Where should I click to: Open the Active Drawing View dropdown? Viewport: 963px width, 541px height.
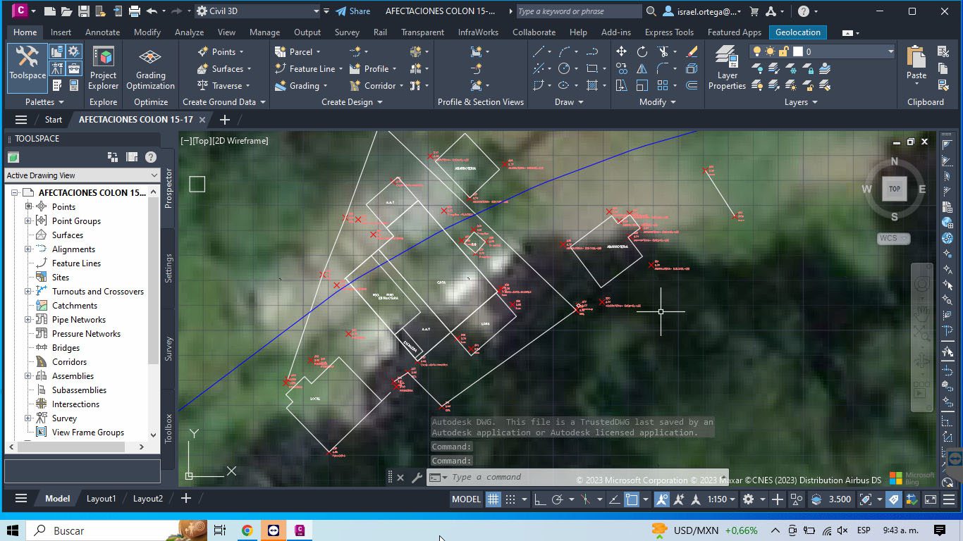(x=82, y=175)
